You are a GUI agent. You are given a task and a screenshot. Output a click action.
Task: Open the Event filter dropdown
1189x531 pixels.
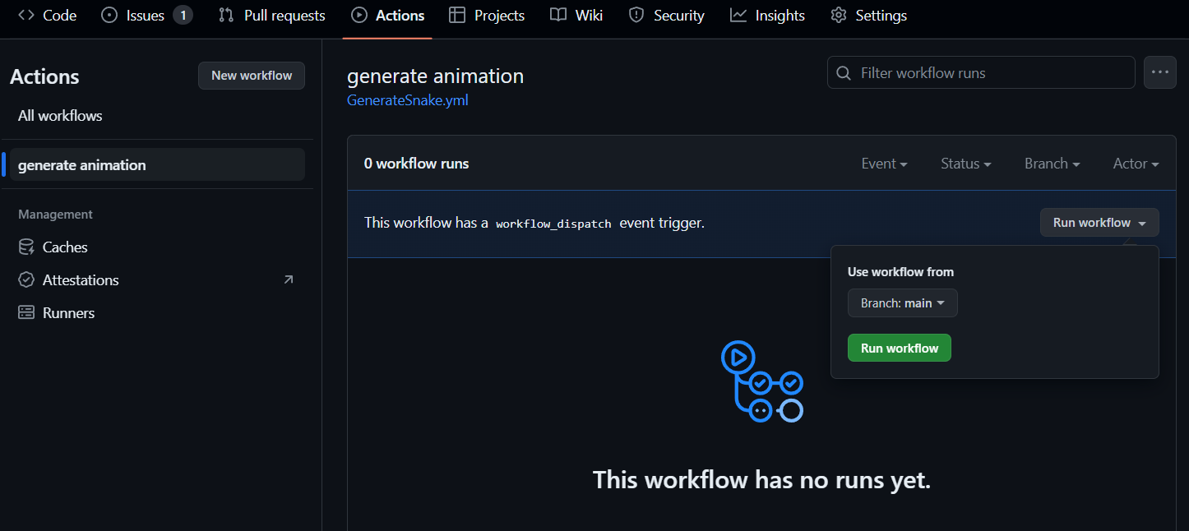click(x=884, y=164)
